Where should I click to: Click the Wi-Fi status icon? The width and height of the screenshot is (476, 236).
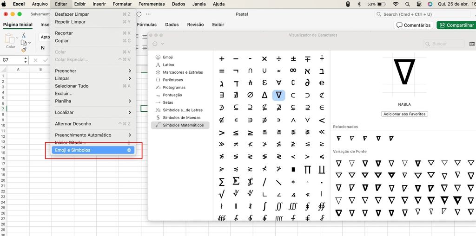pos(395,4)
